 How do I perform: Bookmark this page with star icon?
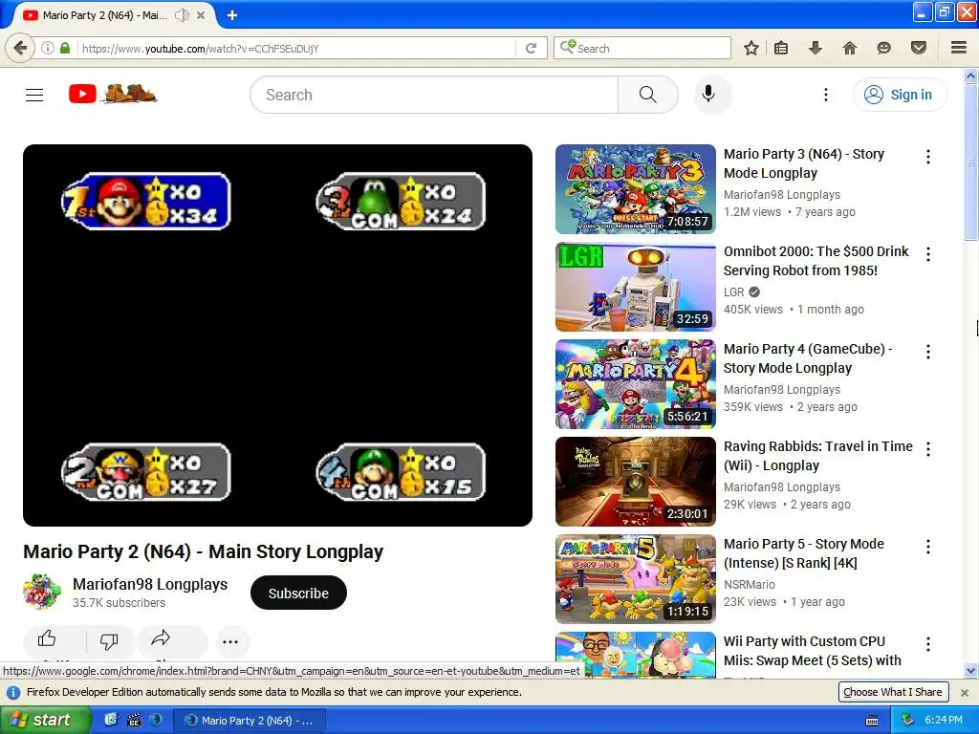pyautogui.click(x=751, y=48)
